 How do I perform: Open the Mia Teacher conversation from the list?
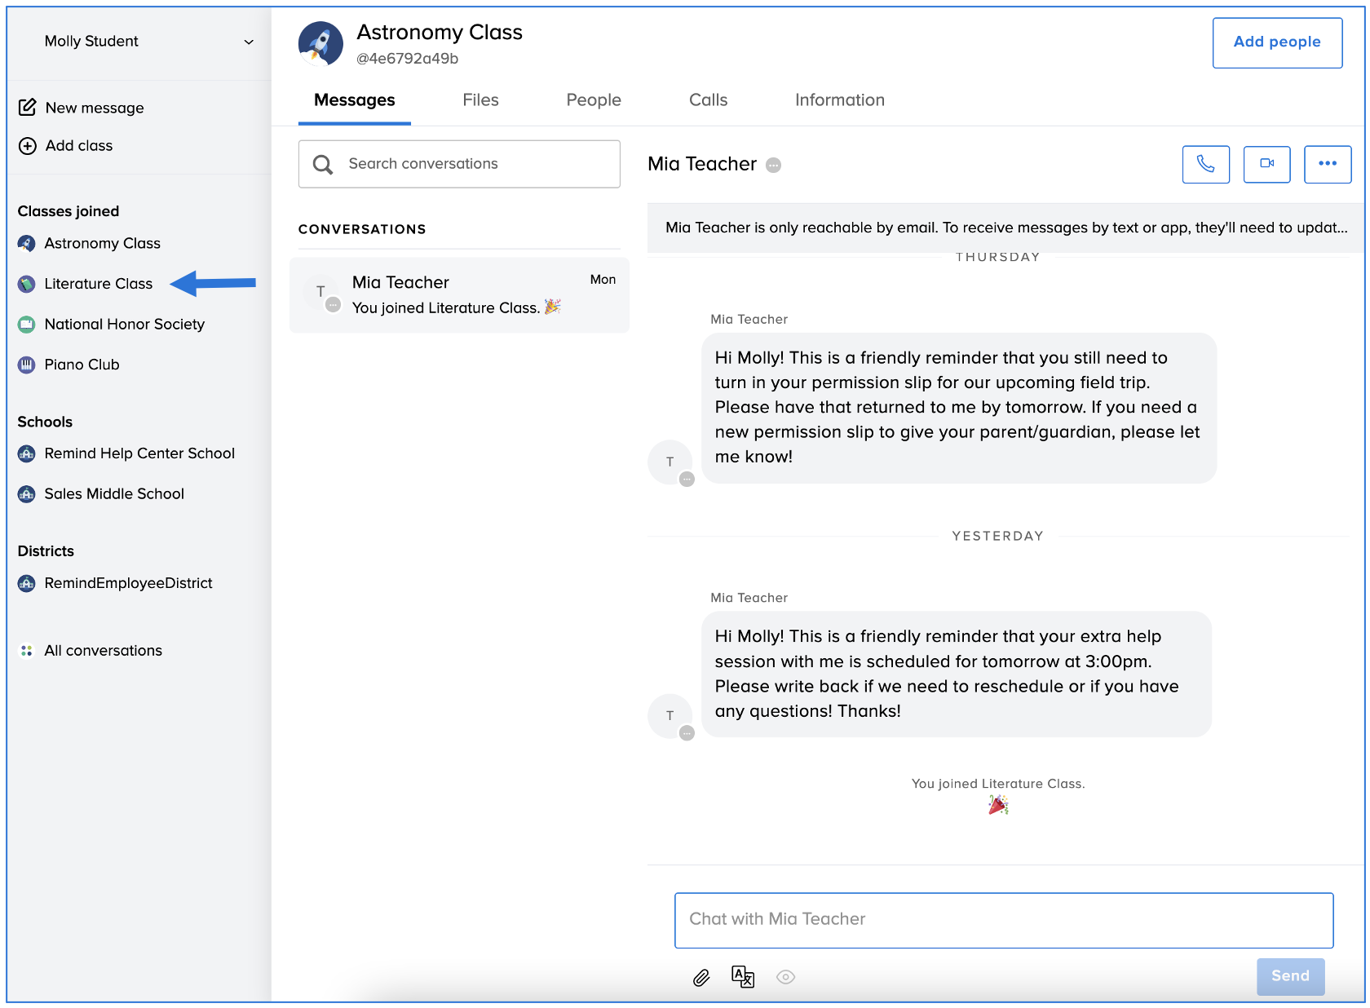tap(459, 294)
